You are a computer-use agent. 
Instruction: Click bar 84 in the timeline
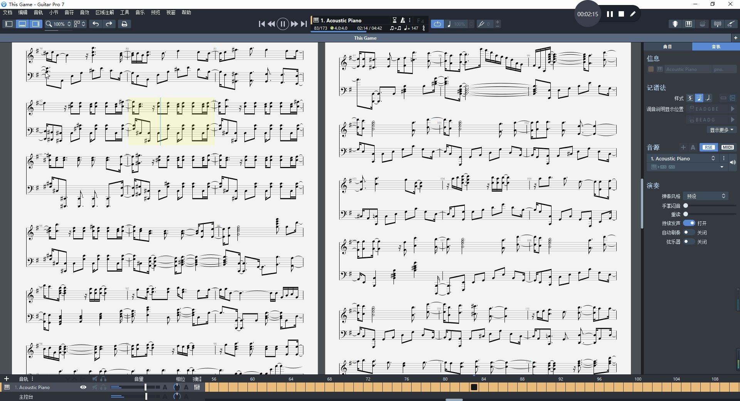tap(484, 387)
